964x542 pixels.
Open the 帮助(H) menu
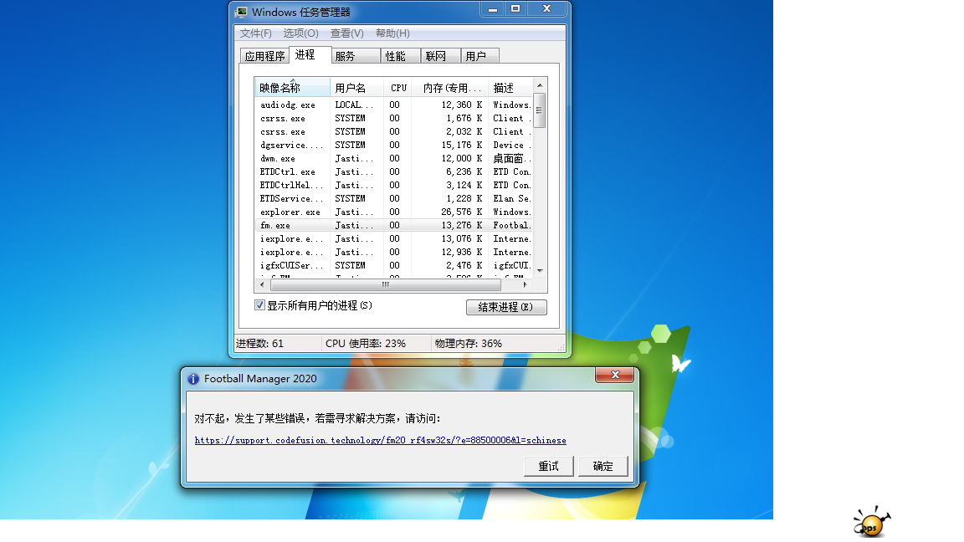pyautogui.click(x=392, y=33)
